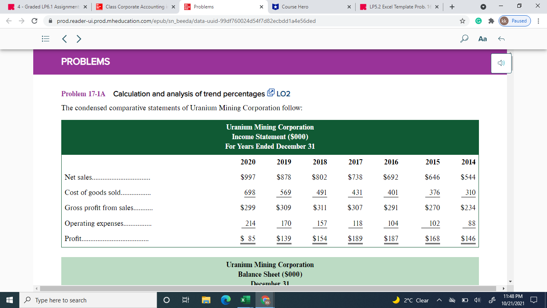Activate the read-aloud speaker icon

501,63
